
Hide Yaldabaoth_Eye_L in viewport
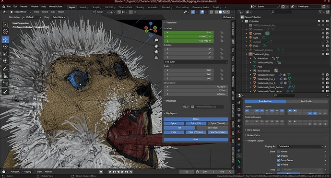point(323,79)
